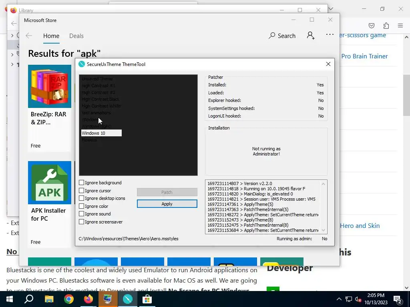Image resolution: width=410 pixels, height=307 pixels.
Task: Click the Aero.msstyles file path text
Action: [x=129, y=239]
